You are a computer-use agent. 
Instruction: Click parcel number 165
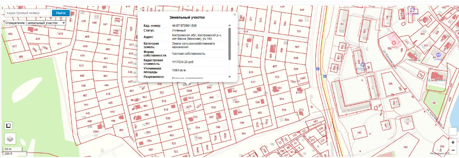pos(359,133)
